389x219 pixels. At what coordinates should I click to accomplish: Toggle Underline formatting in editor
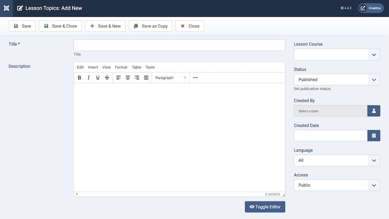tap(98, 78)
